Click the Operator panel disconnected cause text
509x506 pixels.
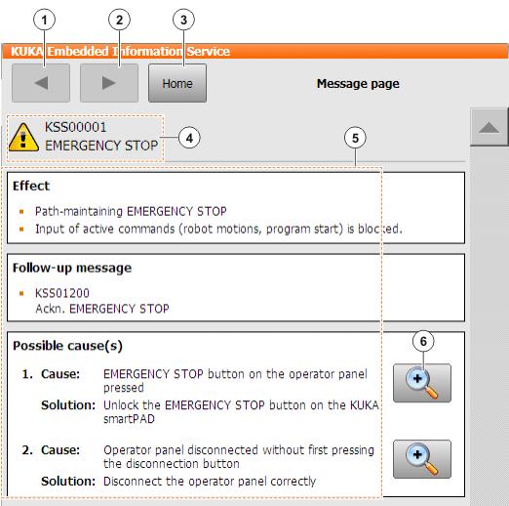[x=239, y=456]
